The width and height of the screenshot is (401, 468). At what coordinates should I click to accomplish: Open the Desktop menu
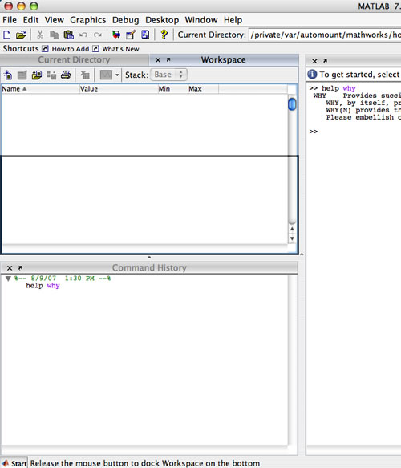click(x=162, y=20)
